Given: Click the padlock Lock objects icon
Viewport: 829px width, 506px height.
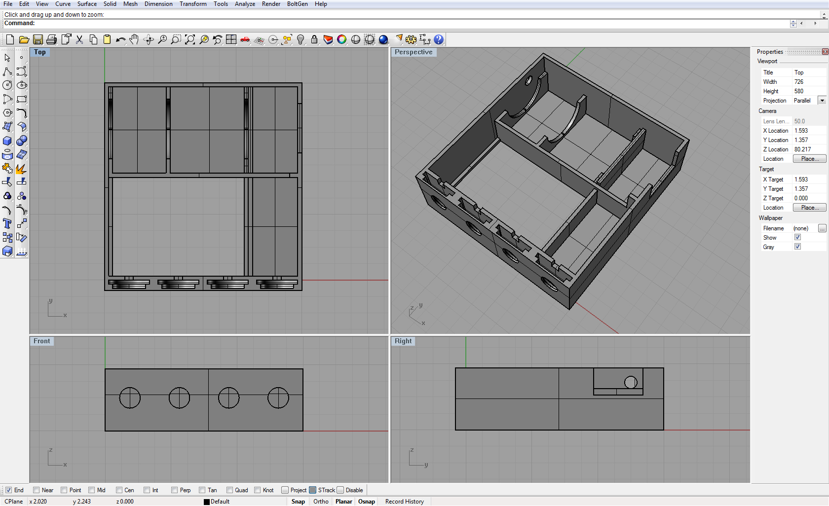Looking at the screenshot, I should click(314, 40).
